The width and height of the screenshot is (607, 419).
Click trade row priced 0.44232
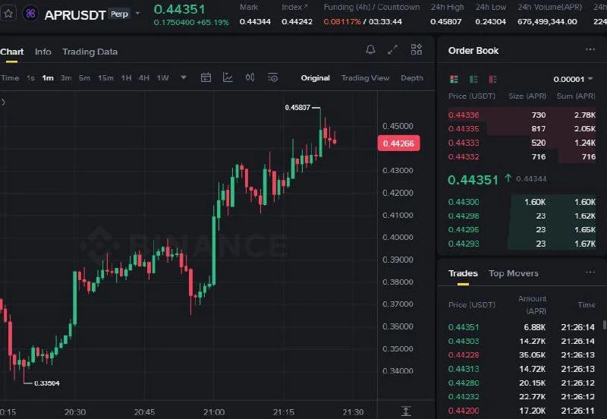521,397
